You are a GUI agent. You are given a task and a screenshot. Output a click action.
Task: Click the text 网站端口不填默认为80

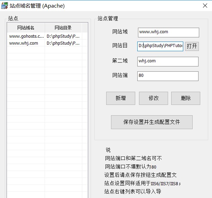131,166
